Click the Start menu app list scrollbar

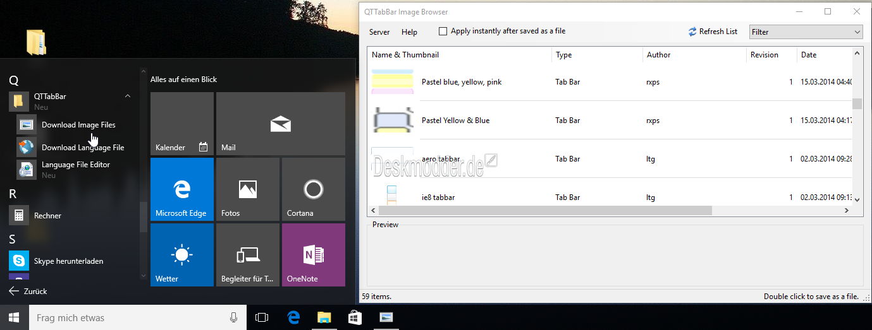click(x=144, y=217)
